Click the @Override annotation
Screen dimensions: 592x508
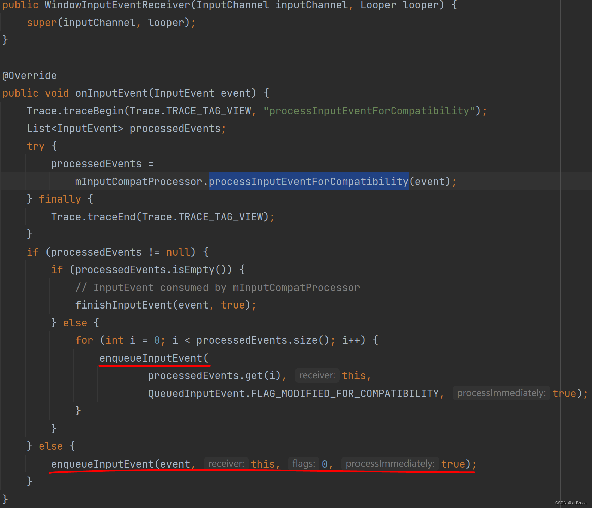coord(29,75)
